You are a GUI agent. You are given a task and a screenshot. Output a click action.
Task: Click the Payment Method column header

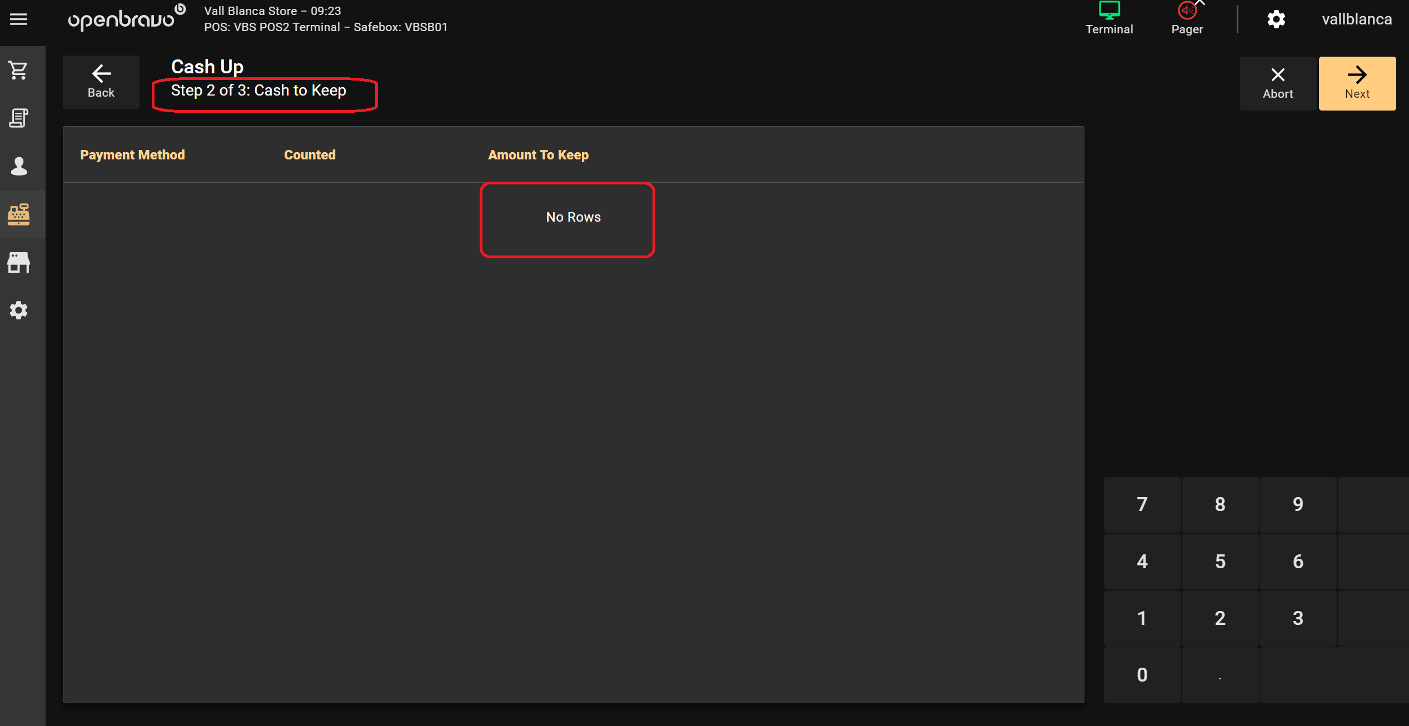click(132, 155)
